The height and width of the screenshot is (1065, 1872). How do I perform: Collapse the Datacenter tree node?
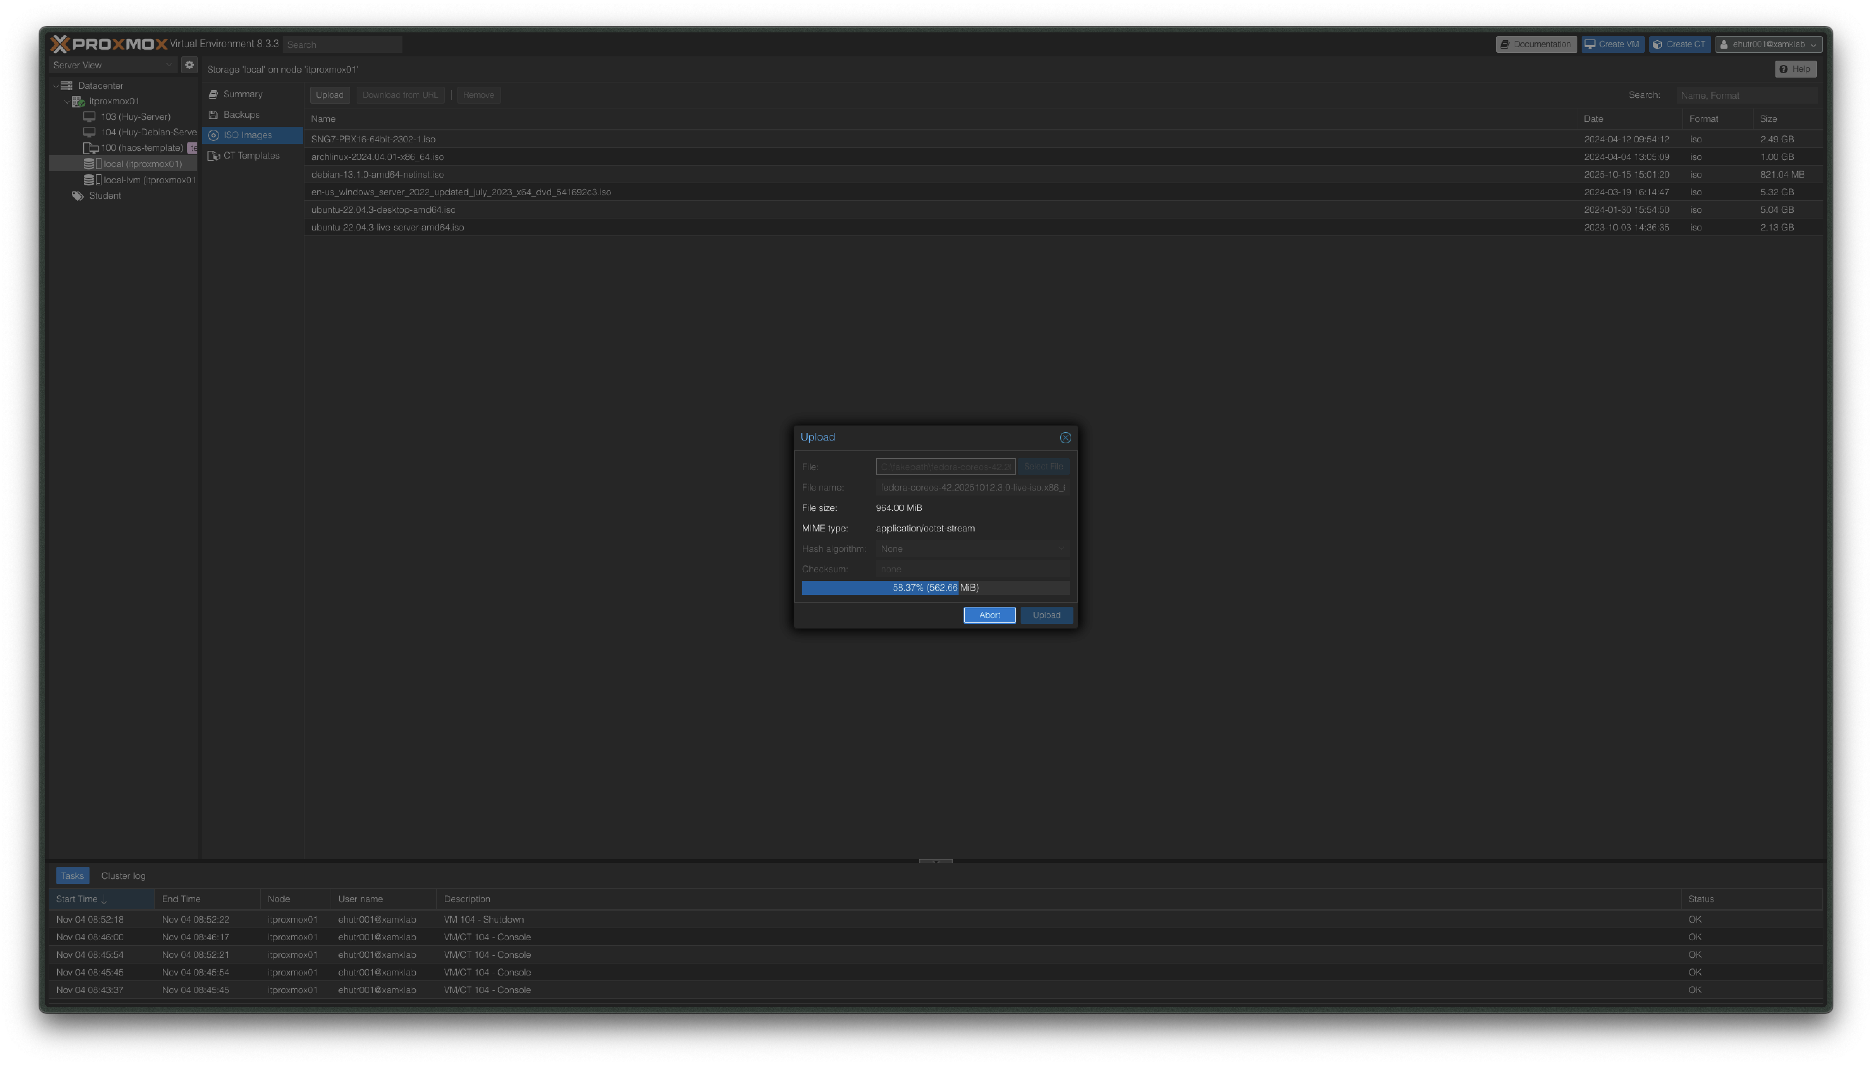[x=56, y=86]
